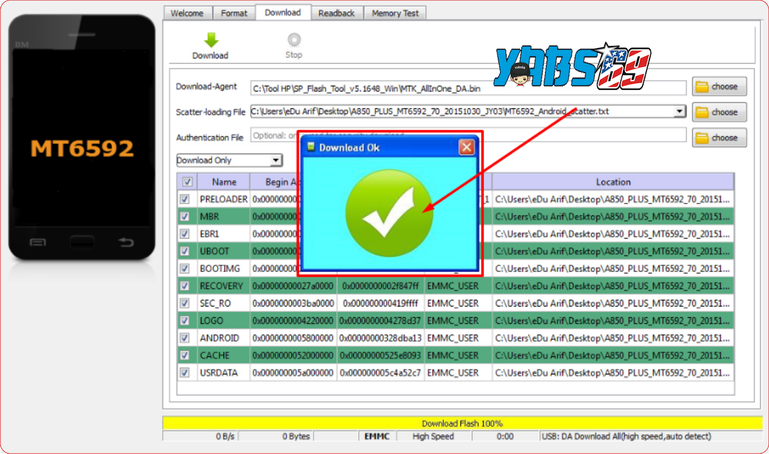Click USRDATA begin address 0x000000005a000000

[293, 372]
